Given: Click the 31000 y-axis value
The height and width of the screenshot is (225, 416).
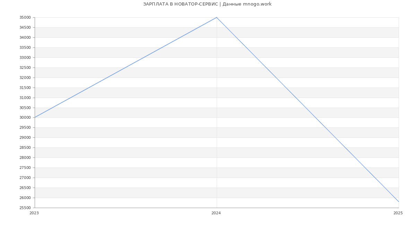Looking at the screenshot, I should pyautogui.click(x=25, y=98).
